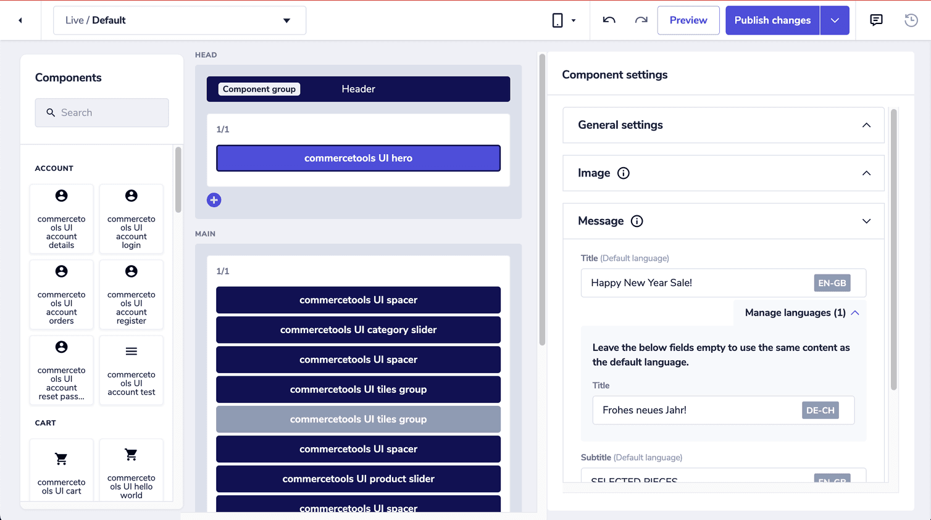Image resolution: width=931 pixels, height=520 pixels.
Task: Click the Publish changes button
Action: (x=772, y=20)
